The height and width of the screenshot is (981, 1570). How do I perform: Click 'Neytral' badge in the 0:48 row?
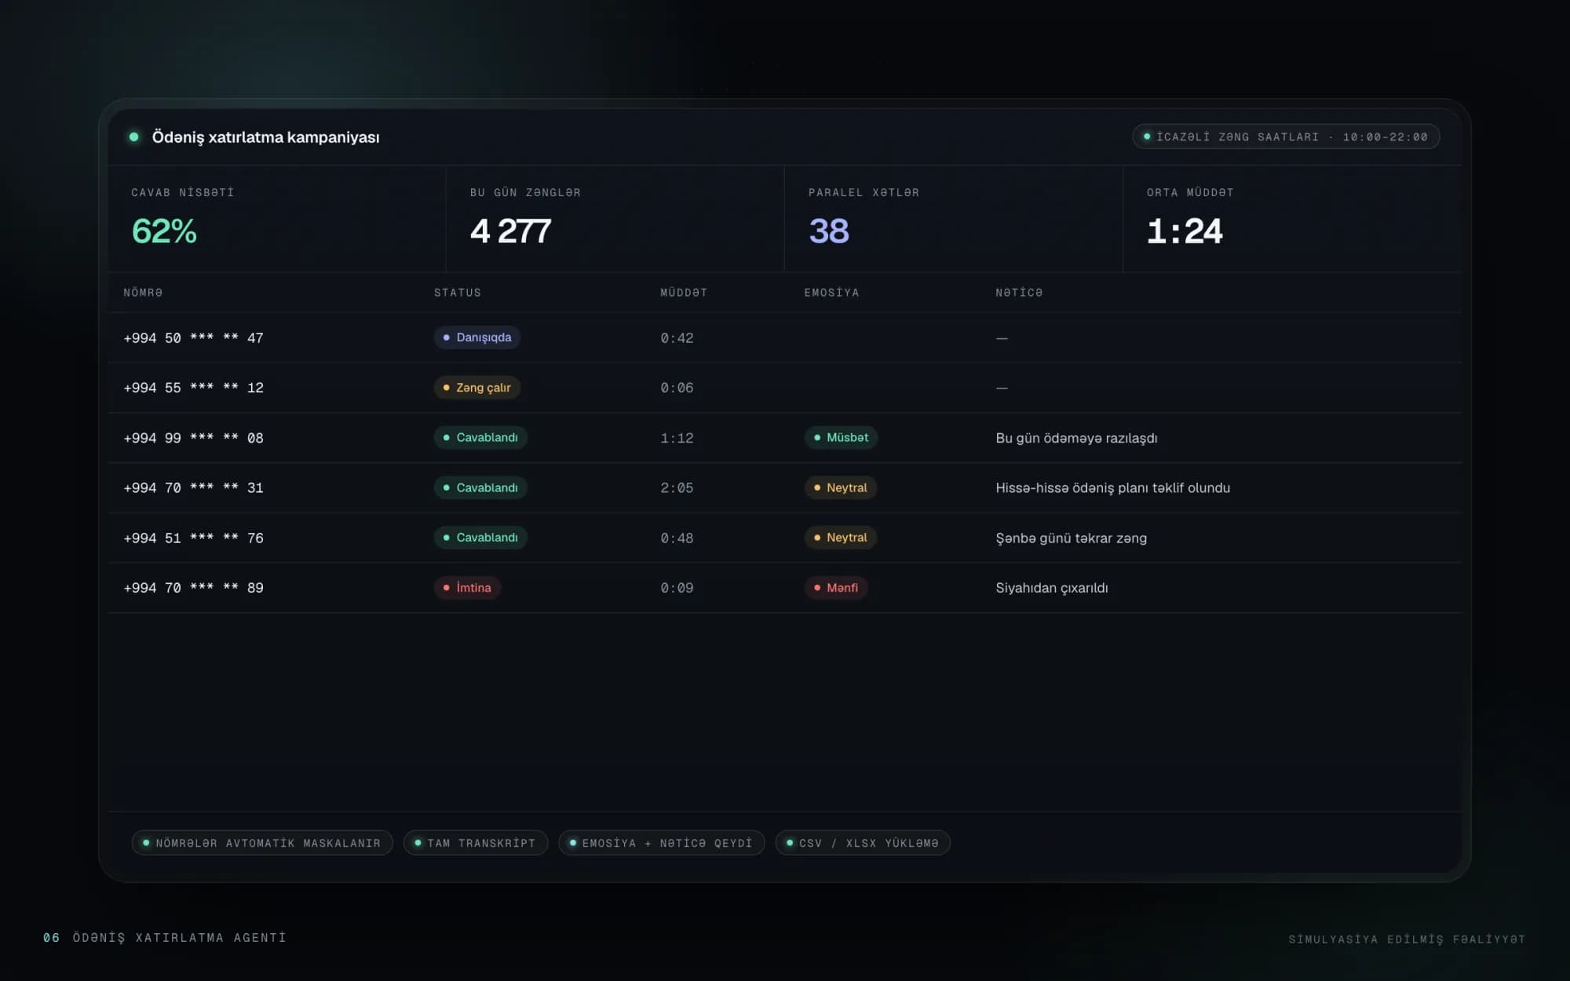pyautogui.click(x=840, y=538)
